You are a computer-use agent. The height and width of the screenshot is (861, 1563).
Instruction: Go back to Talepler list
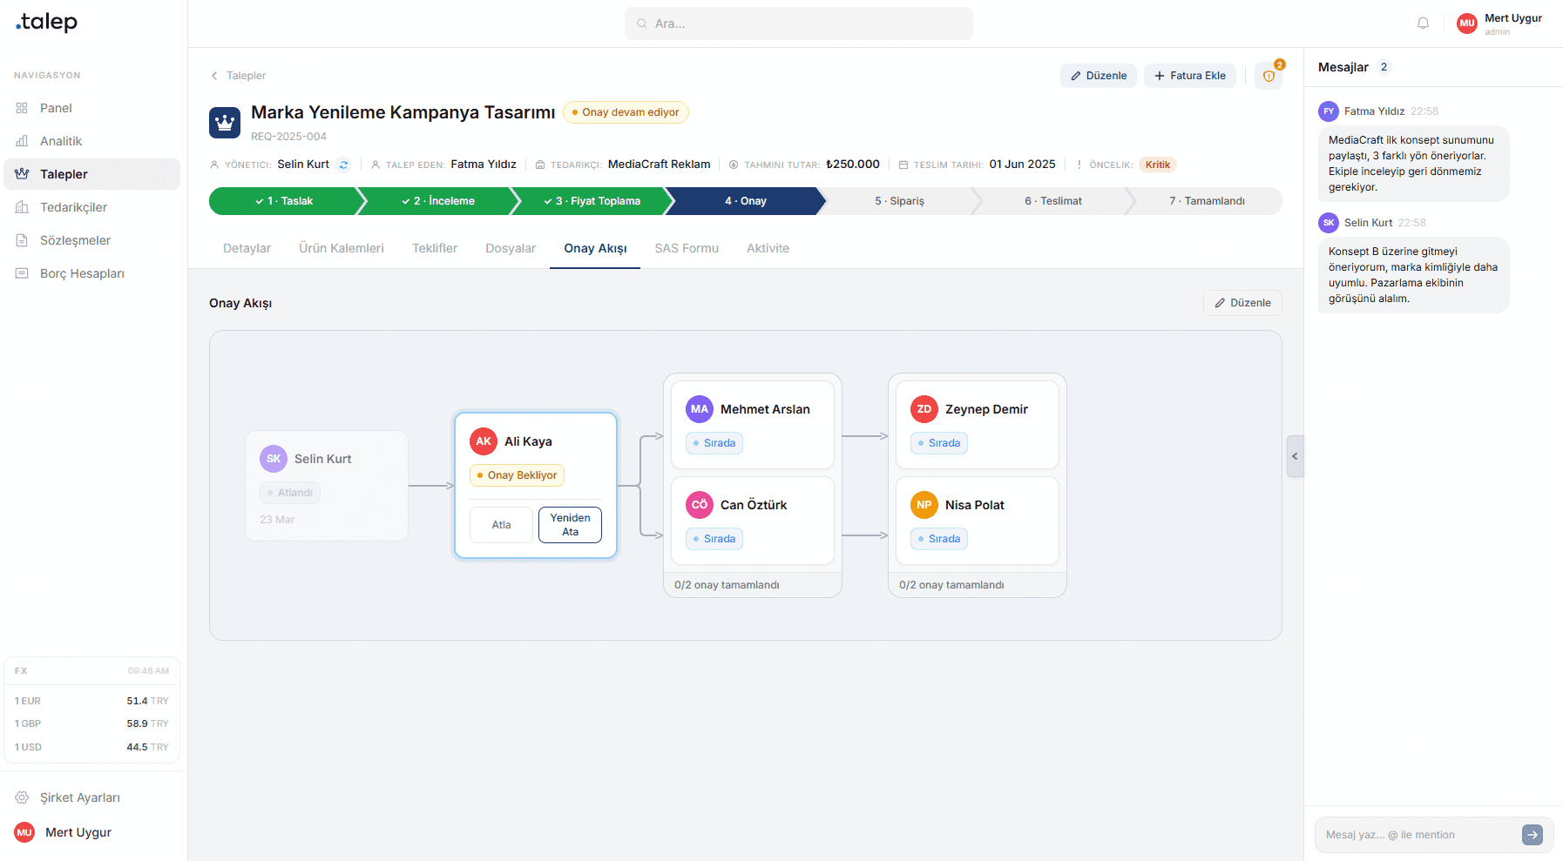click(x=238, y=76)
